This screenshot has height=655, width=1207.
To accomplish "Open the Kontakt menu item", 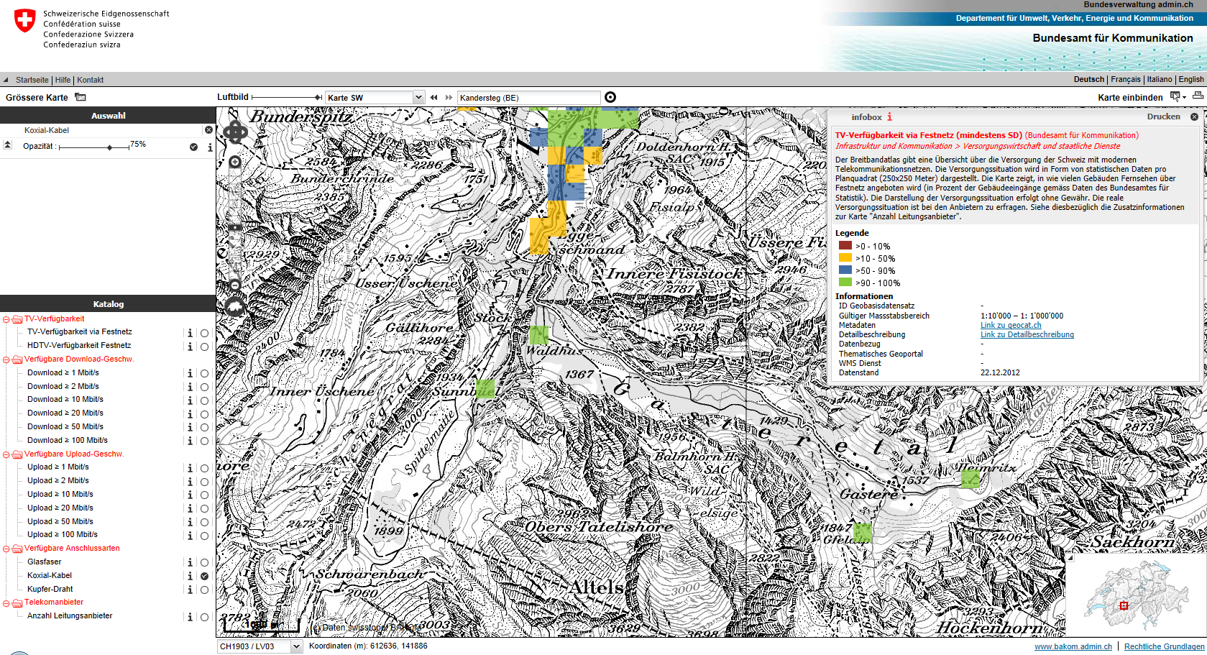I will click(x=91, y=80).
